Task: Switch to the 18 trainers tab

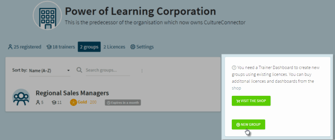Action: (61, 47)
